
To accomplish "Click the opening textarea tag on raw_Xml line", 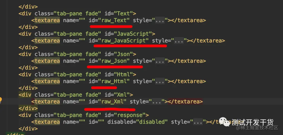I will pos(46,102).
